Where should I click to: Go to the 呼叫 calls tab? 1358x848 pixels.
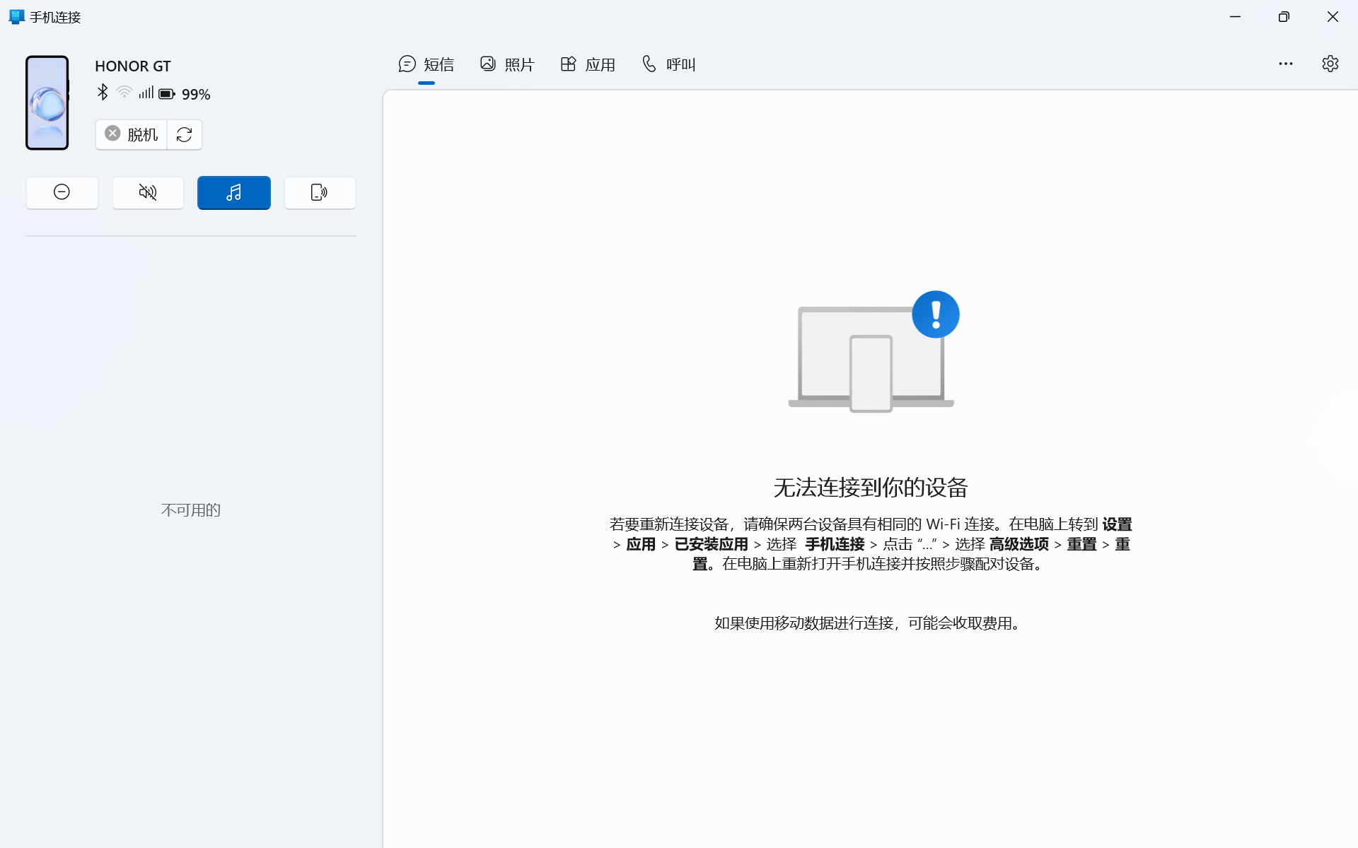click(x=668, y=64)
